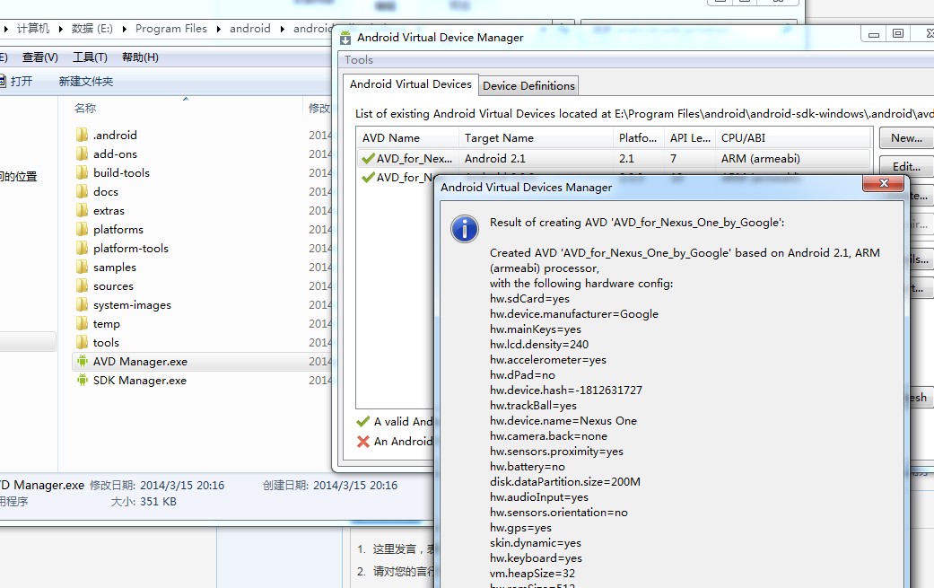
Task: Open the 工具(T) menu in Explorer
Action: (90, 57)
